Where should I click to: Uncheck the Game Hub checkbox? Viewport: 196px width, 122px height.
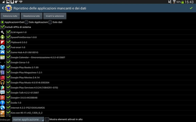tap(8, 52)
